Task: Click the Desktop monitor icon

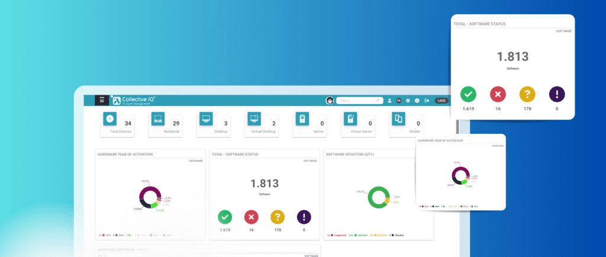Action: click(206, 118)
